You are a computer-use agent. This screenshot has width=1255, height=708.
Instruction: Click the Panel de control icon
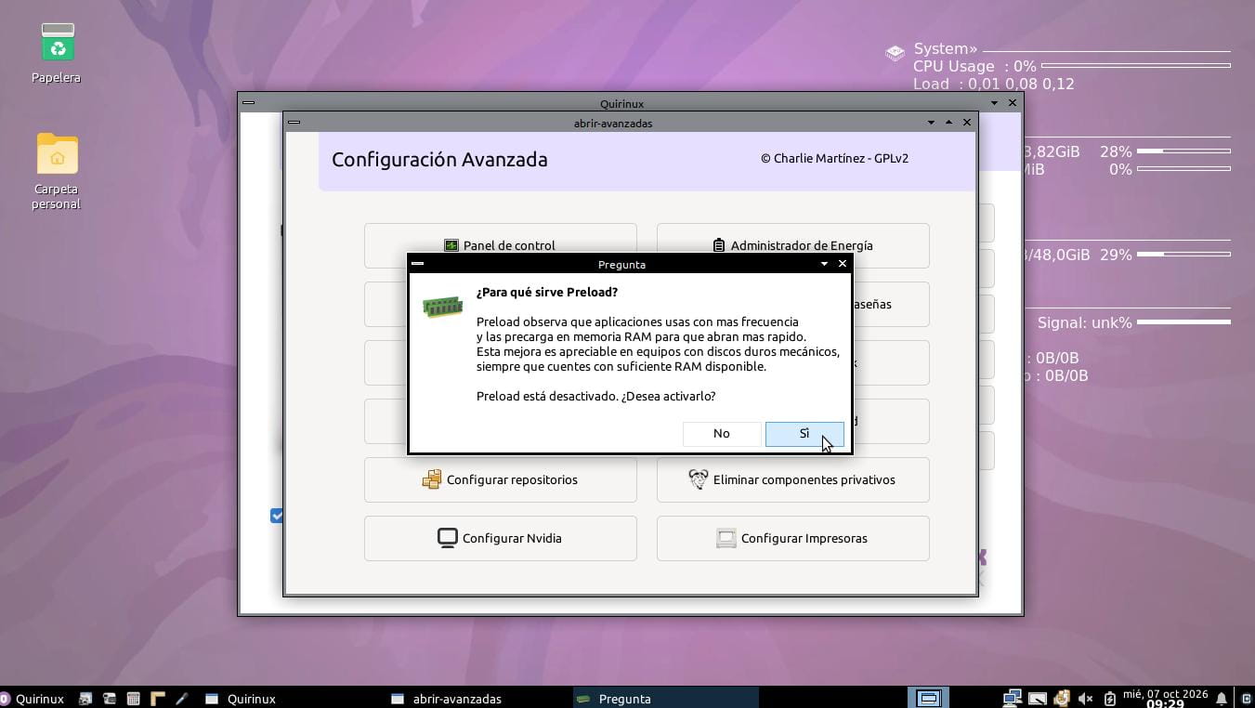(x=451, y=245)
